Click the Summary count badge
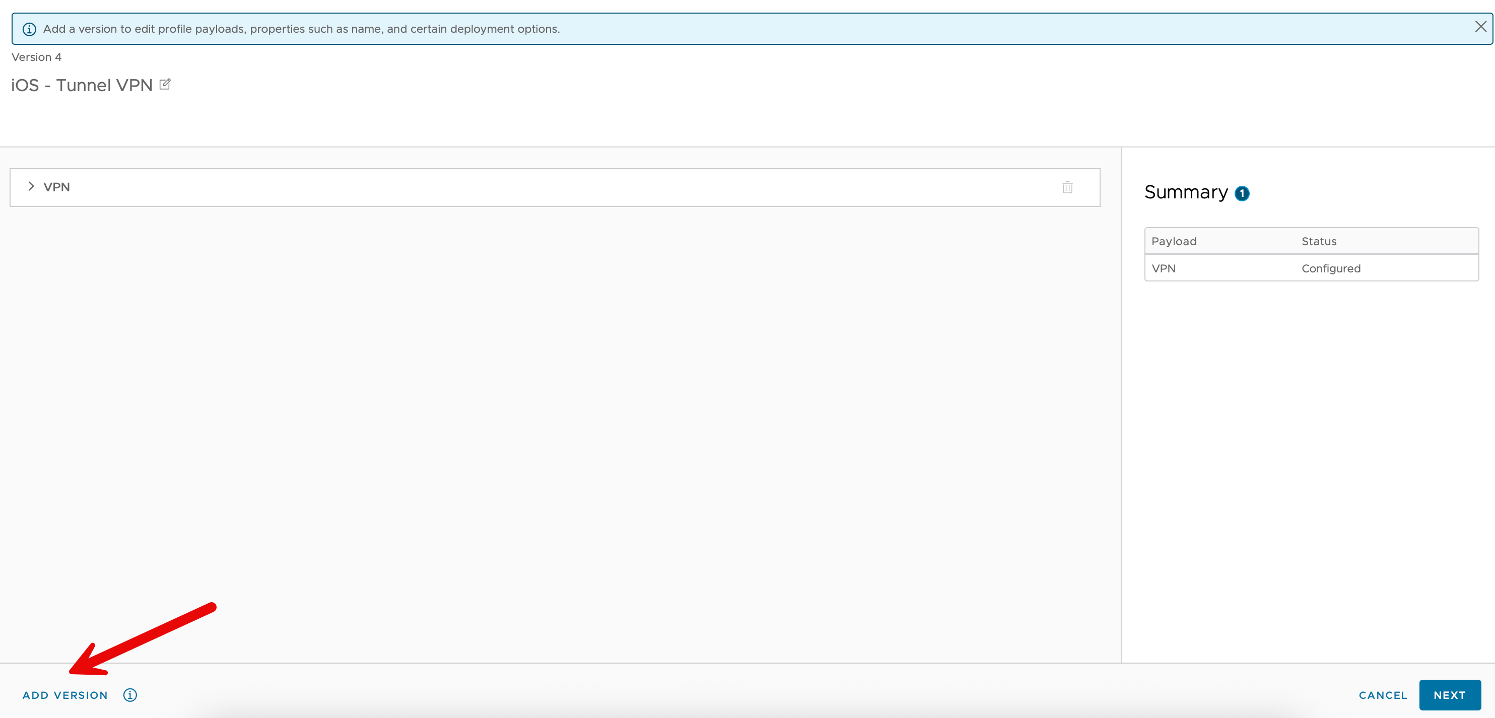 point(1242,194)
